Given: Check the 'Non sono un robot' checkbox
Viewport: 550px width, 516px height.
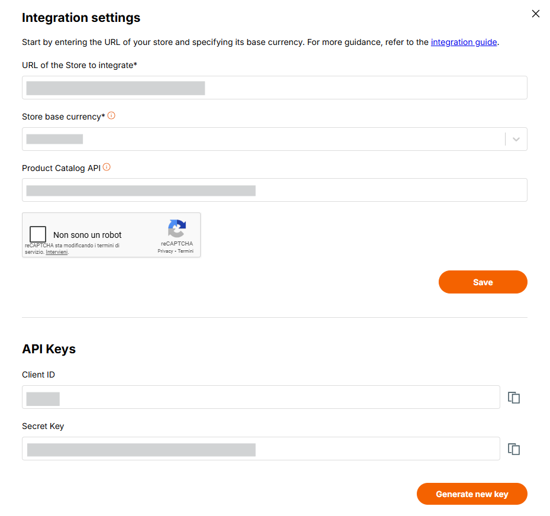Looking at the screenshot, I should 37,234.
